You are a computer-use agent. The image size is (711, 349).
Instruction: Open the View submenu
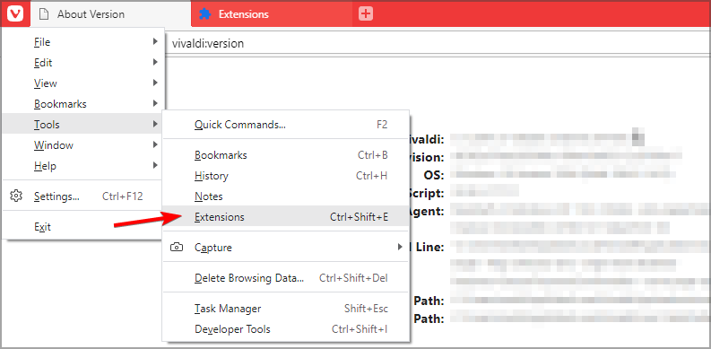[x=83, y=83]
